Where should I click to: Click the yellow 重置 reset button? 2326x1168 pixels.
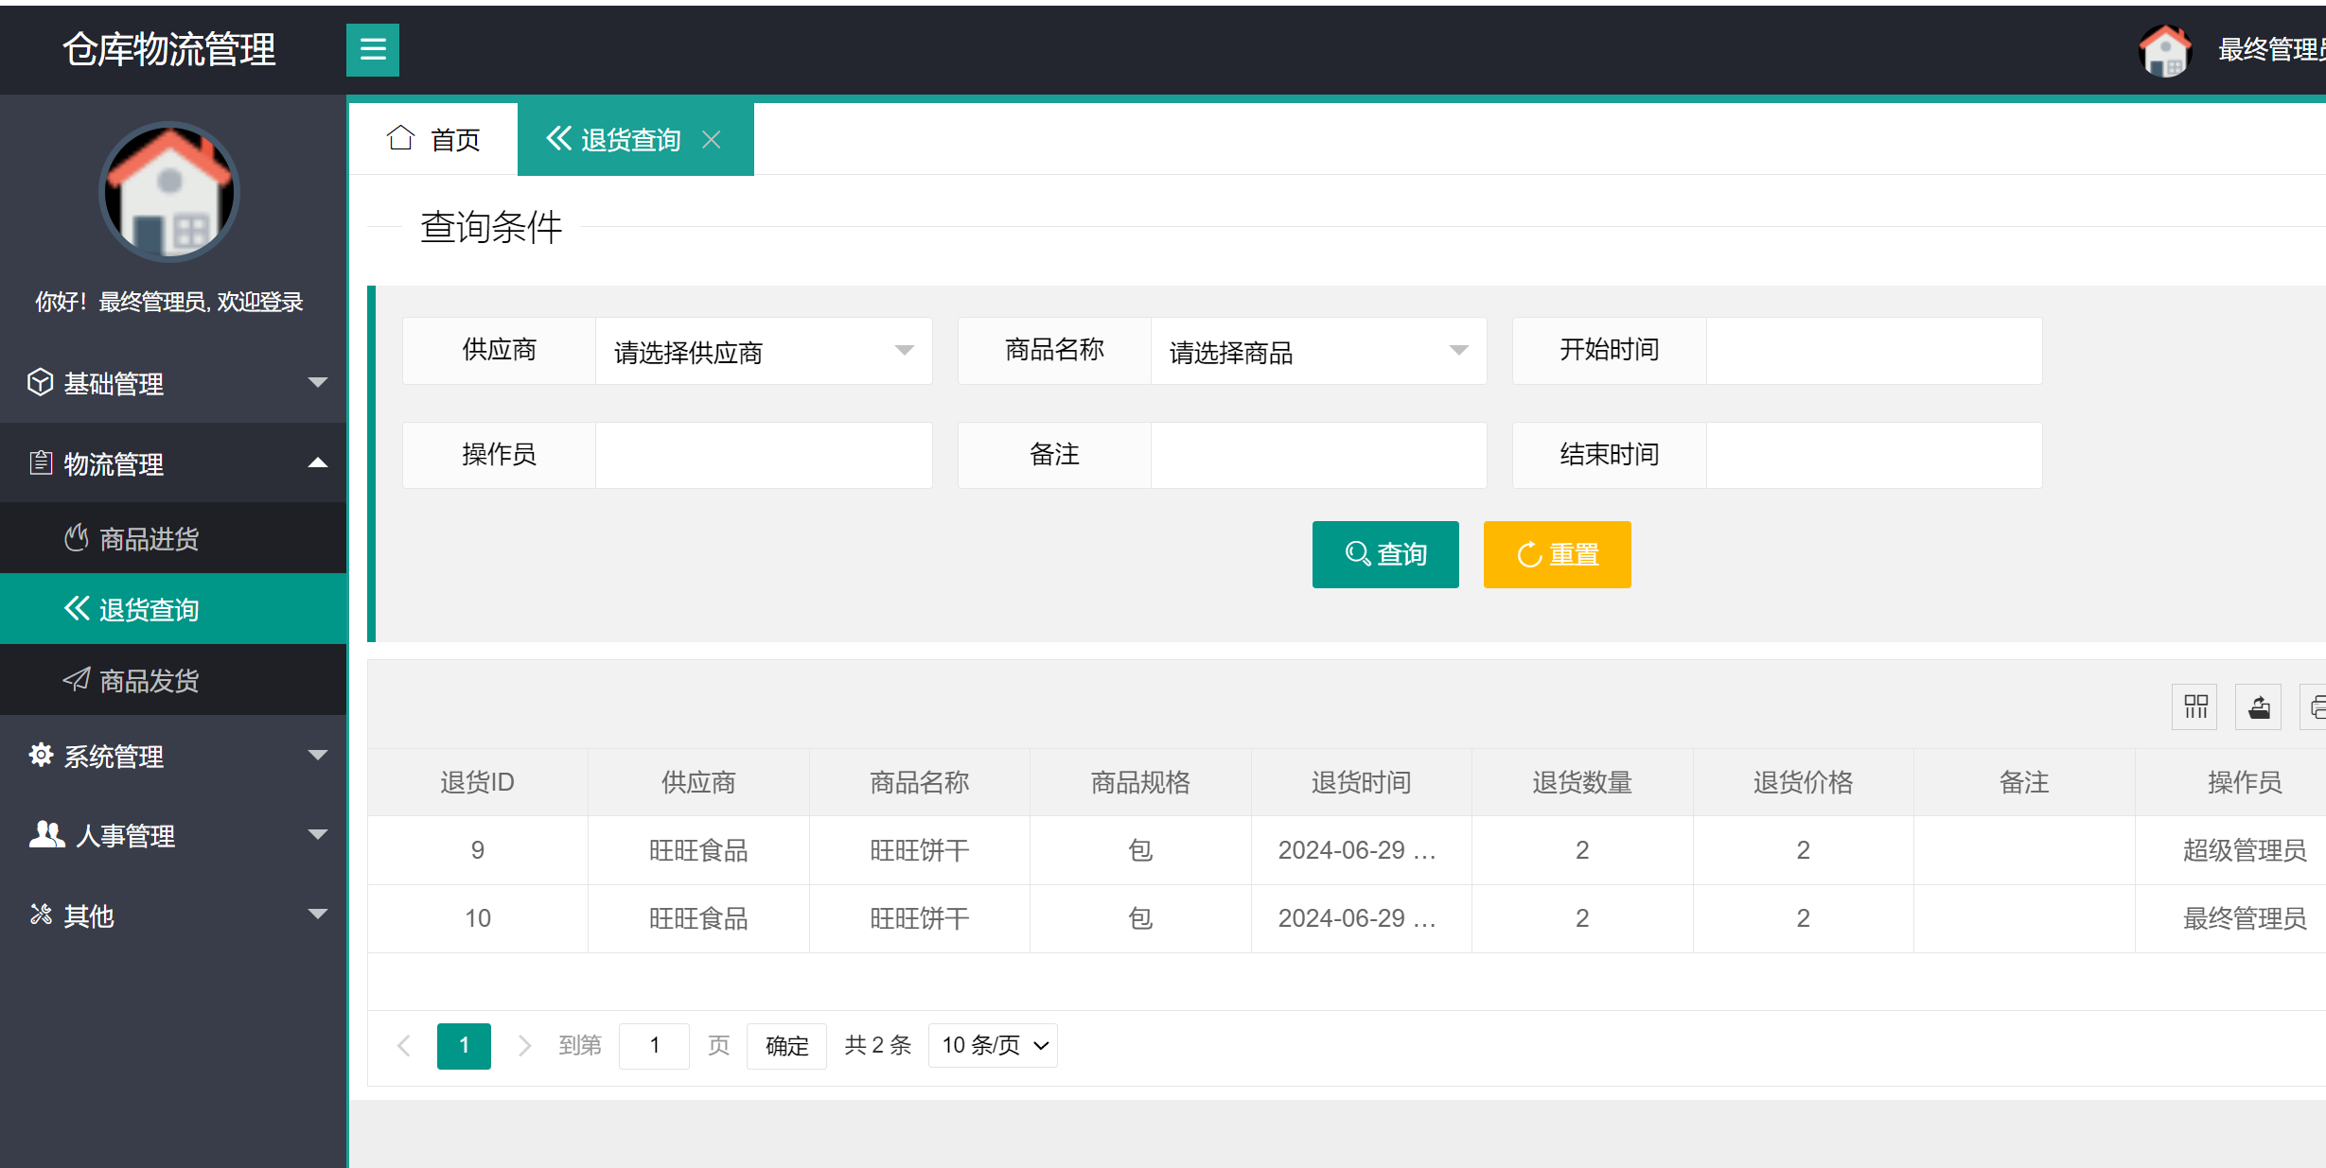[1557, 554]
